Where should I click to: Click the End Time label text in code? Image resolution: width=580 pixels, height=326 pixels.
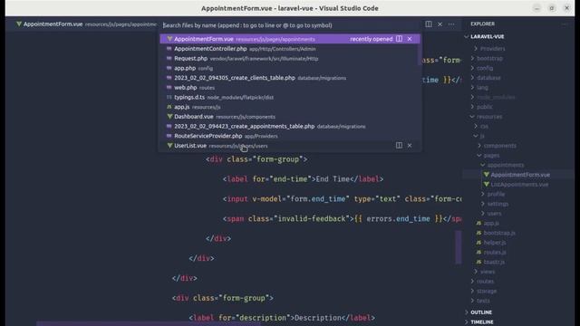(333, 179)
